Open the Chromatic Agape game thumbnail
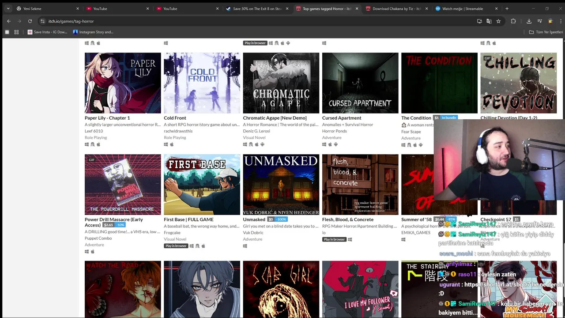Viewport: 565px width, 318px height. pos(281,83)
